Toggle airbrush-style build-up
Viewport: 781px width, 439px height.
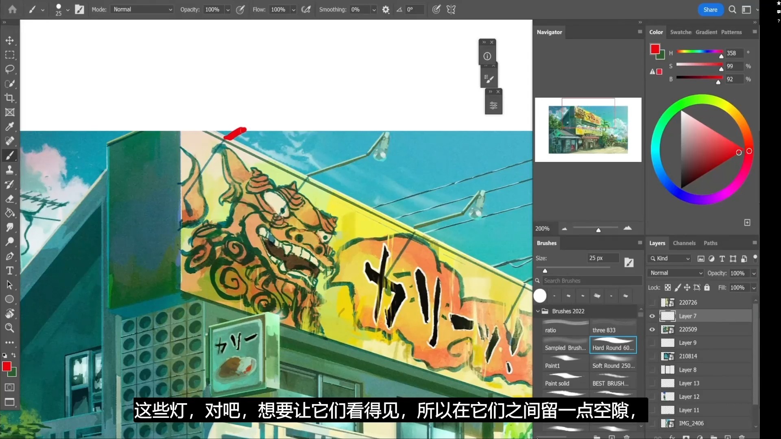pos(306,9)
